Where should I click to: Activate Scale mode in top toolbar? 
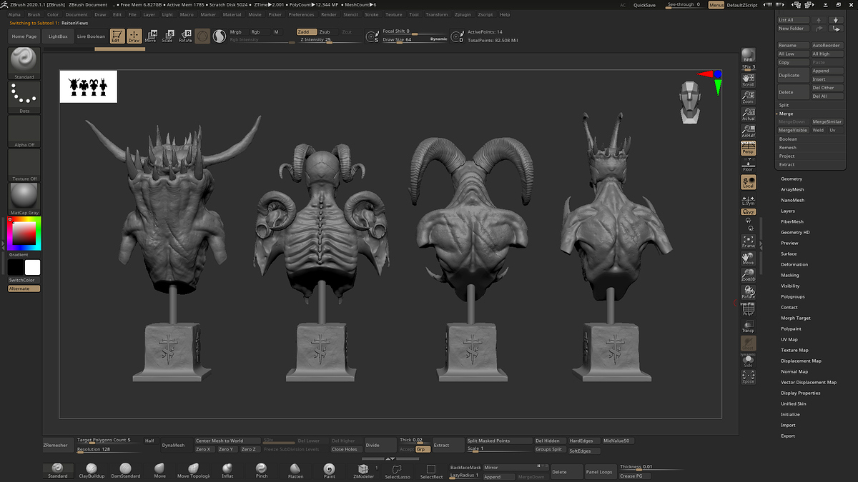(167, 36)
